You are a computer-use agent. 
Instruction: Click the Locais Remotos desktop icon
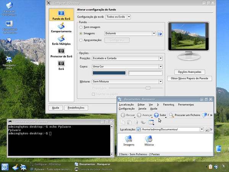click(x=9, y=45)
